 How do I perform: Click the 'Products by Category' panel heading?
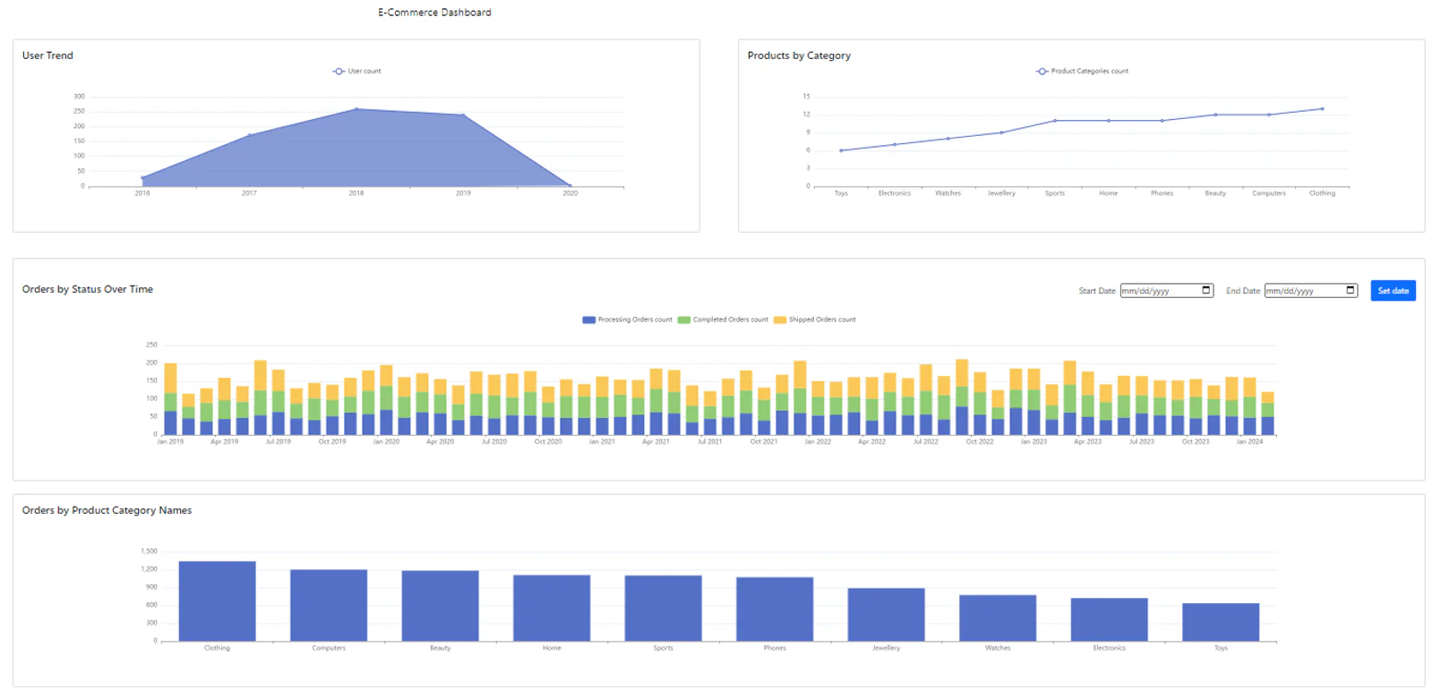(x=799, y=55)
